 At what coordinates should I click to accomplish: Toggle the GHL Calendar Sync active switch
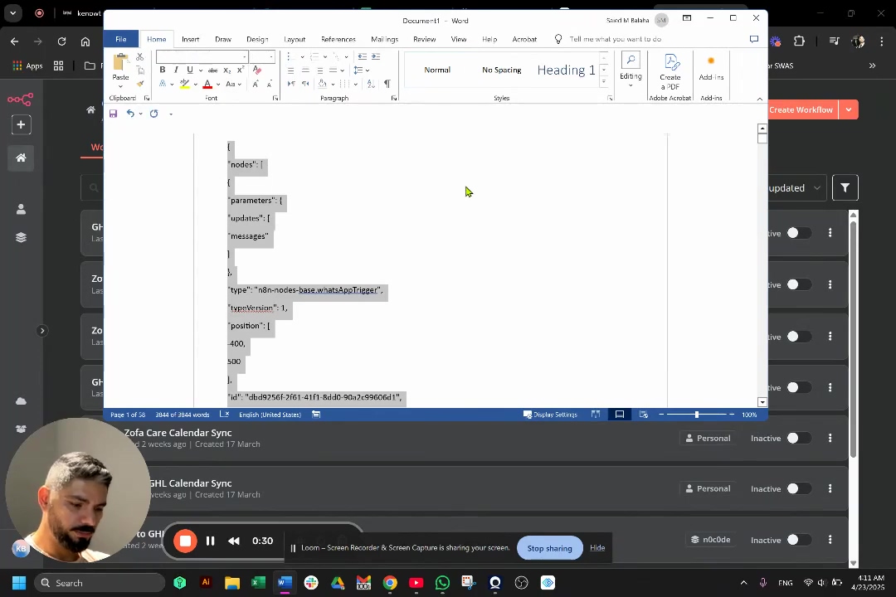pyautogui.click(x=793, y=488)
